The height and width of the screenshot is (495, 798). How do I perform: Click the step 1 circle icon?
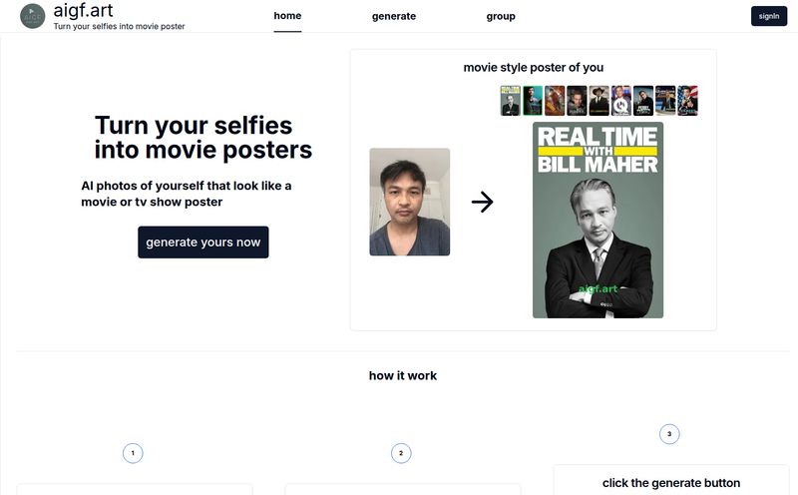pos(133,453)
